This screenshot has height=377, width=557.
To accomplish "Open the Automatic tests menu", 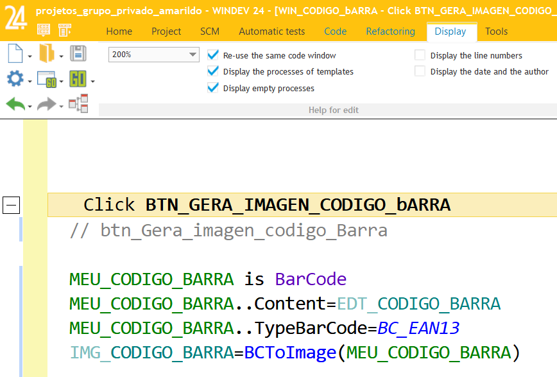I will [271, 31].
